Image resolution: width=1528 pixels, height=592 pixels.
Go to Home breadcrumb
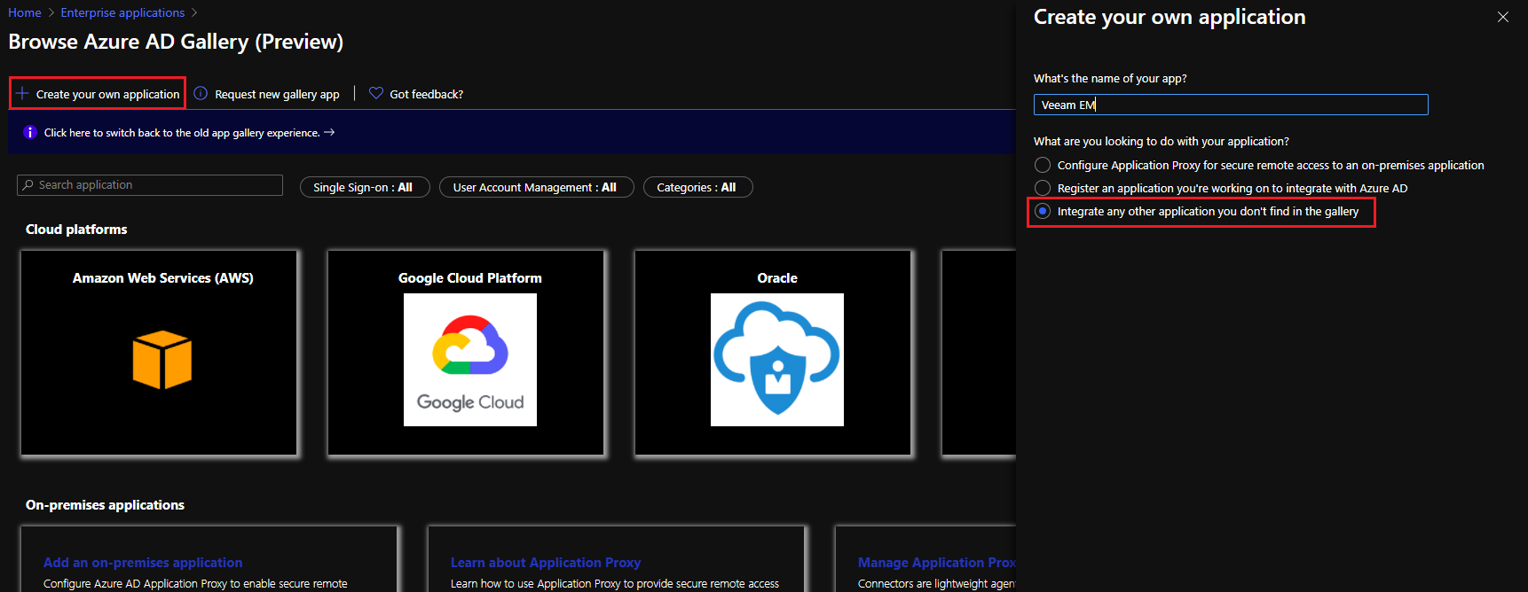tap(25, 12)
